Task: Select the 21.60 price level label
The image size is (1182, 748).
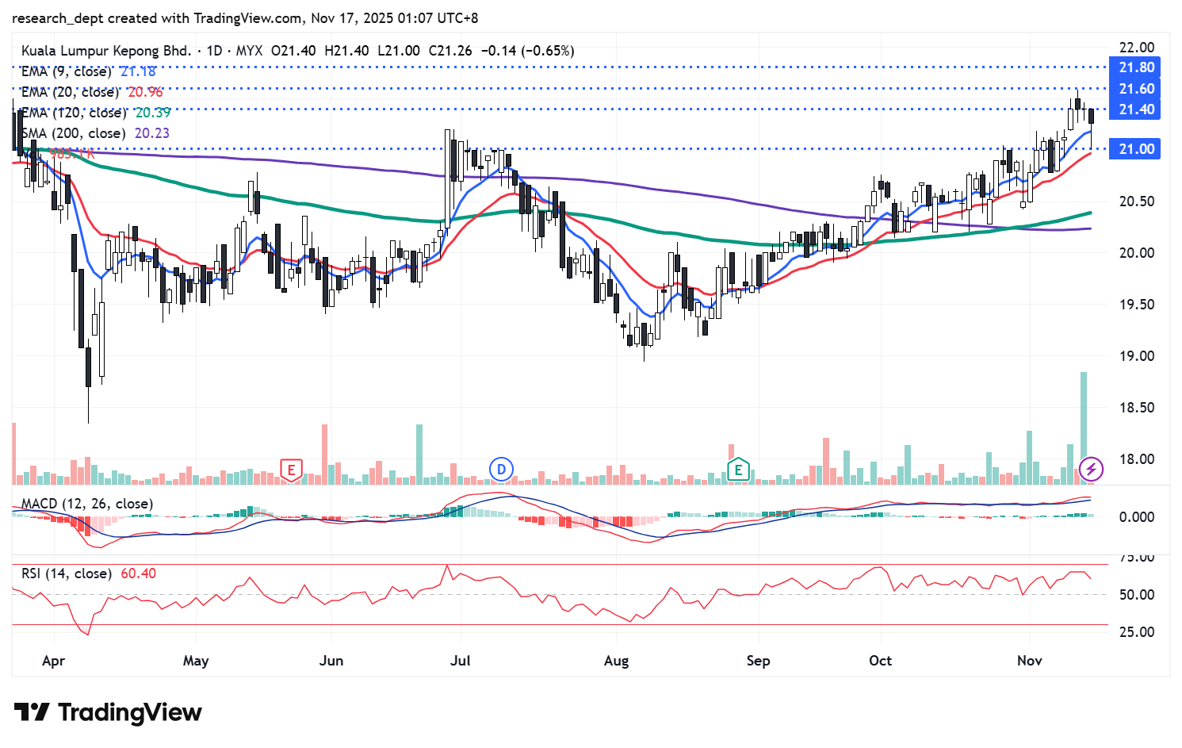Action: [x=1135, y=88]
